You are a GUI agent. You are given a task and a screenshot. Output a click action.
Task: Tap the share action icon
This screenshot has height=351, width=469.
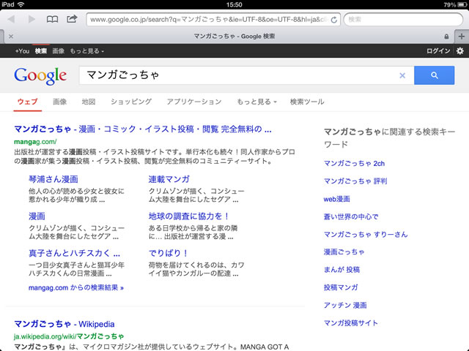point(72,19)
